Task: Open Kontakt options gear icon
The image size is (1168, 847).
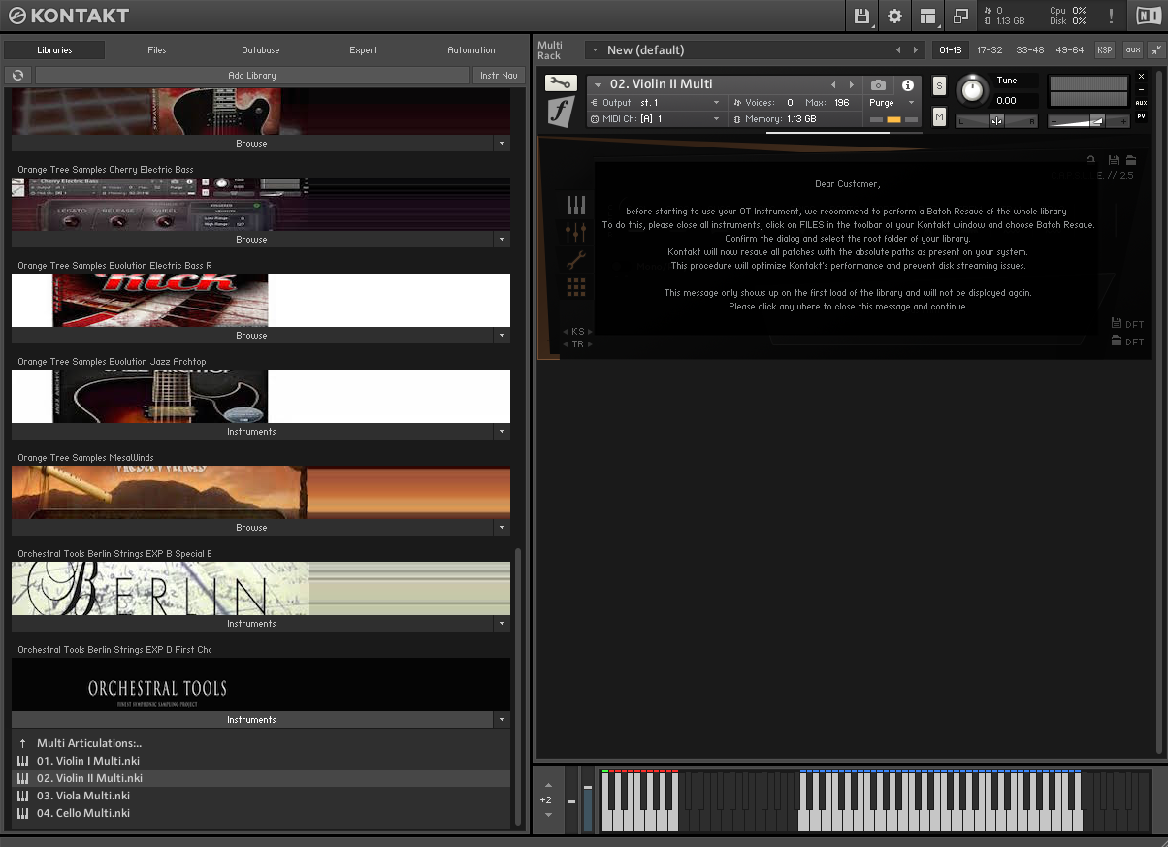Action: click(x=894, y=16)
